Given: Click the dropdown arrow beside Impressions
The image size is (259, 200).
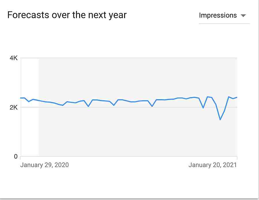Looking at the screenshot, I should [x=243, y=16].
